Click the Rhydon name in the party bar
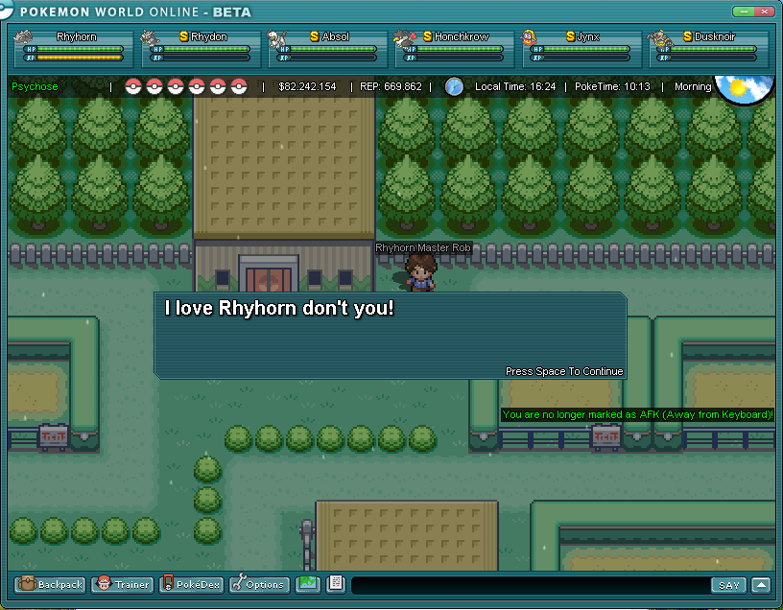This screenshot has width=783, height=610. (x=209, y=37)
